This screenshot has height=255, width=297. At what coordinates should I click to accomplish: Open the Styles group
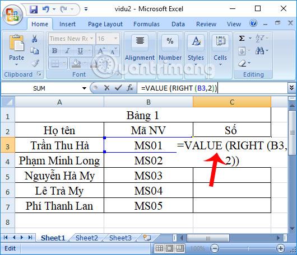point(196,55)
